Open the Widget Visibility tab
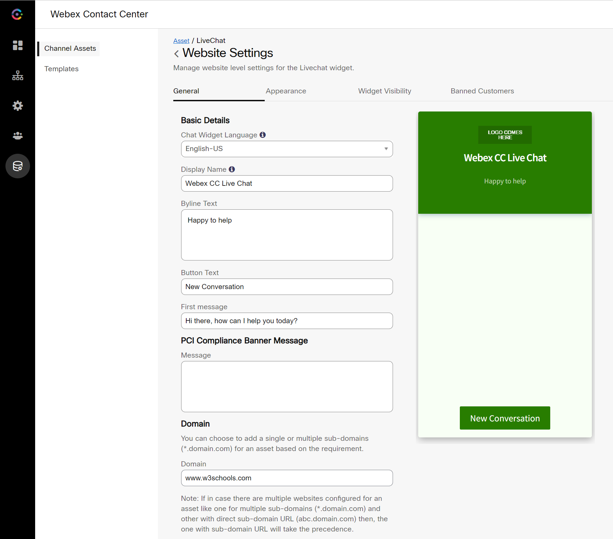 (384, 91)
